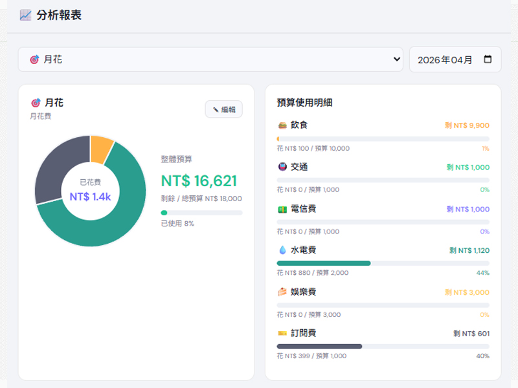
Task: Click the ticket icon next to 訂閱費
Action: 282,333
